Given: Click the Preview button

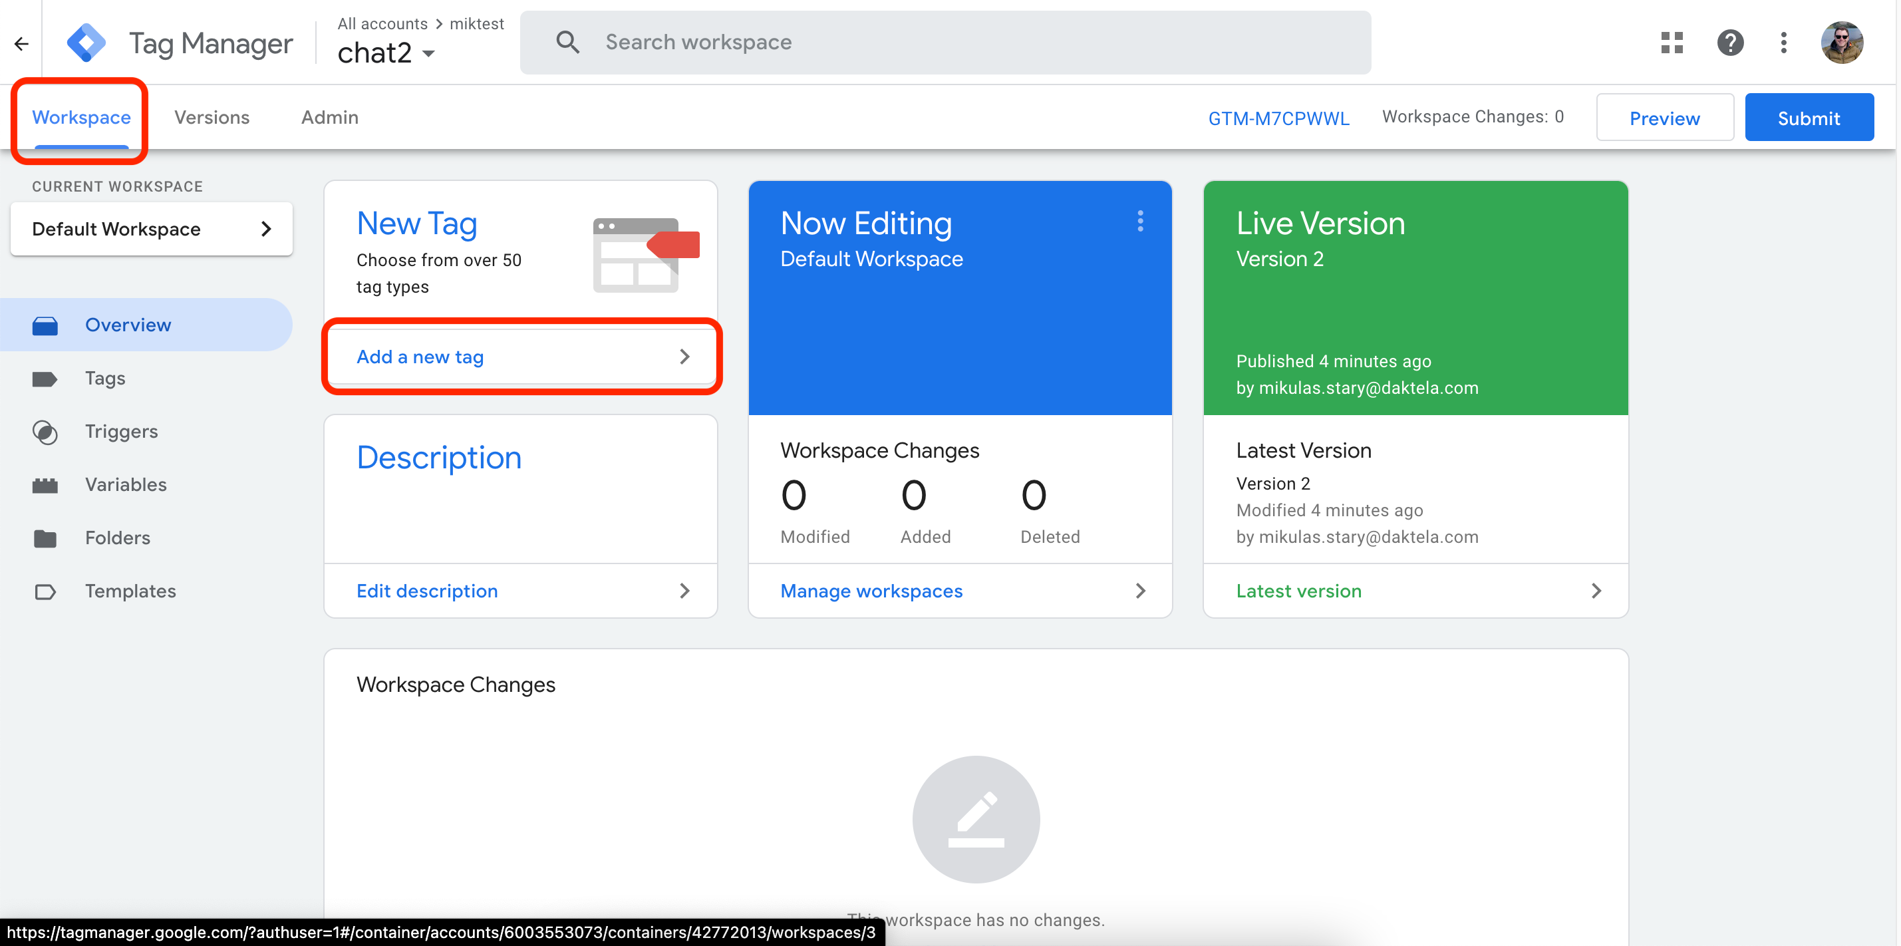Looking at the screenshot, I should (x=1664, y=118).
